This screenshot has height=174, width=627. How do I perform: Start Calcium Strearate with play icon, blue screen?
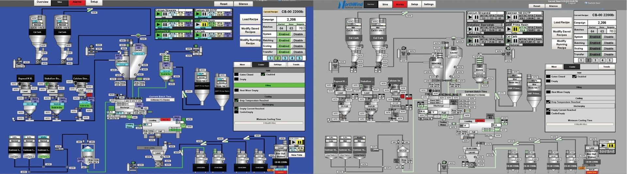point(158,14)
